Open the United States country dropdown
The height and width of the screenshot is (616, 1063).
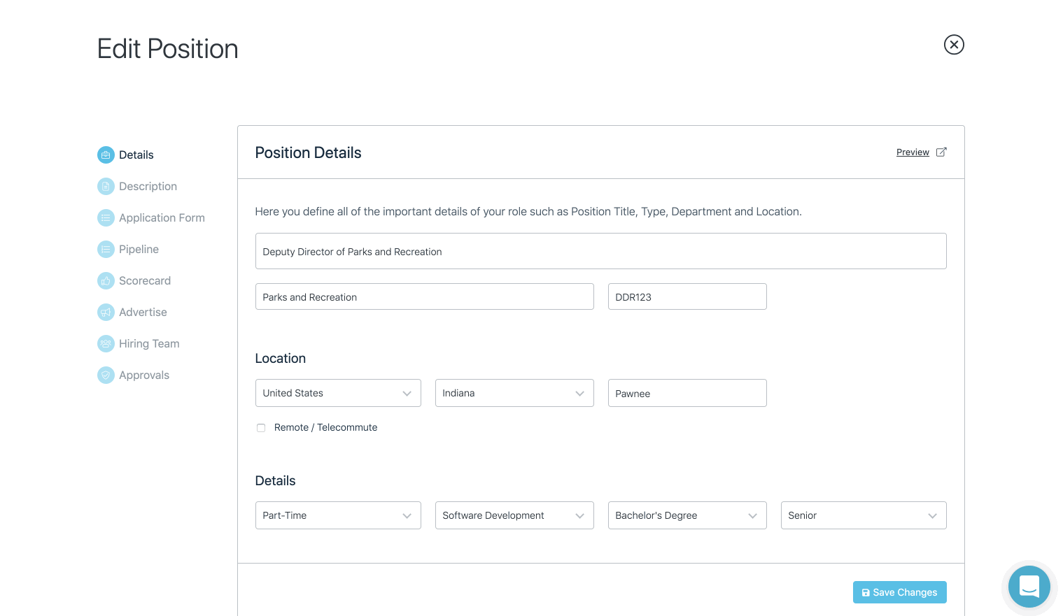[x=338, y=393]
